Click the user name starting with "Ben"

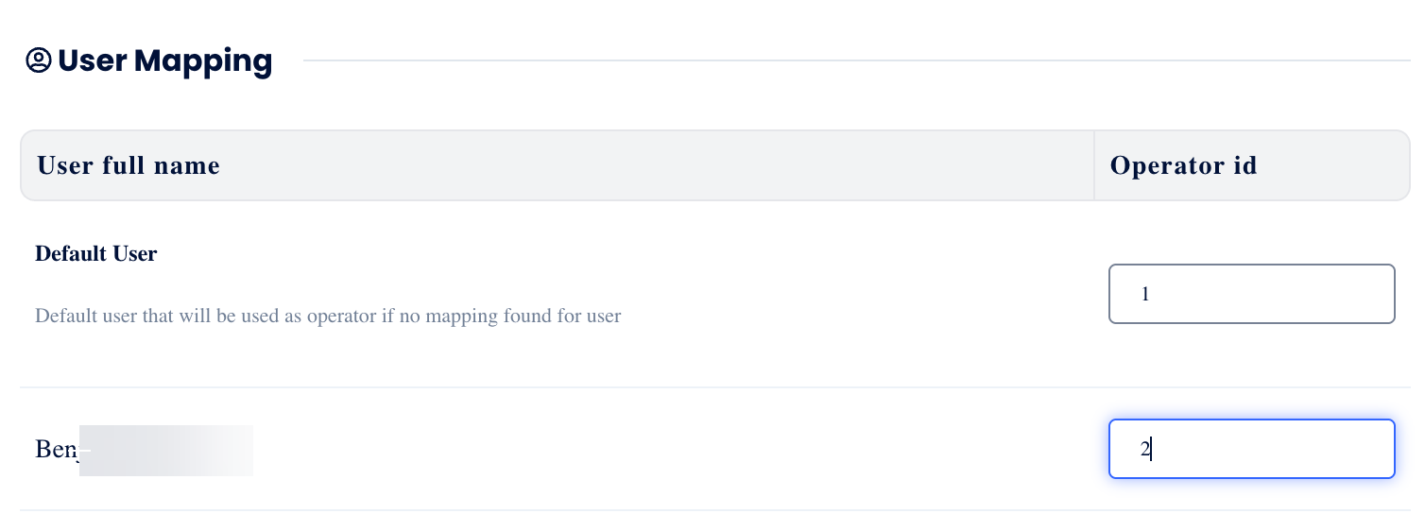[x=55, y=450]
